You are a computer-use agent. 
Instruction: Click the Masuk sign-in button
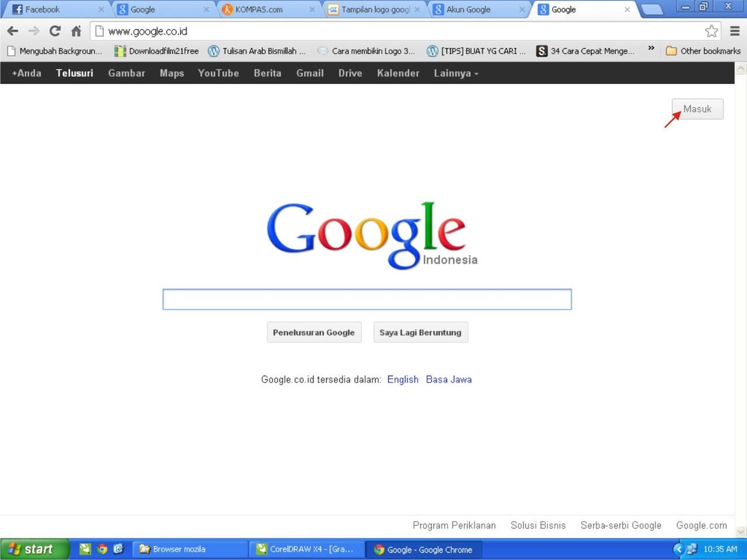pos(697,109)
